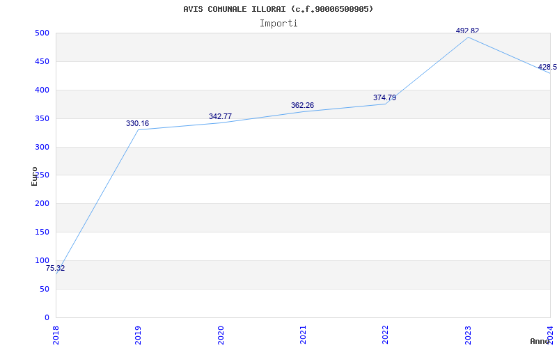The width and height of the screenshot is (557, 348).
Task: Click the 150 y-axis value
Action: (x=42, y=232)
